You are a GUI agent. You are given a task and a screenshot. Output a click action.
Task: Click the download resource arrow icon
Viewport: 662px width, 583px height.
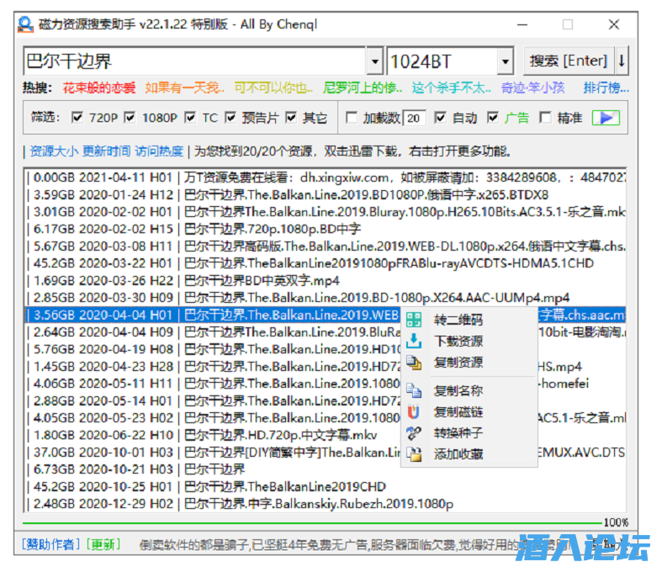413,341
